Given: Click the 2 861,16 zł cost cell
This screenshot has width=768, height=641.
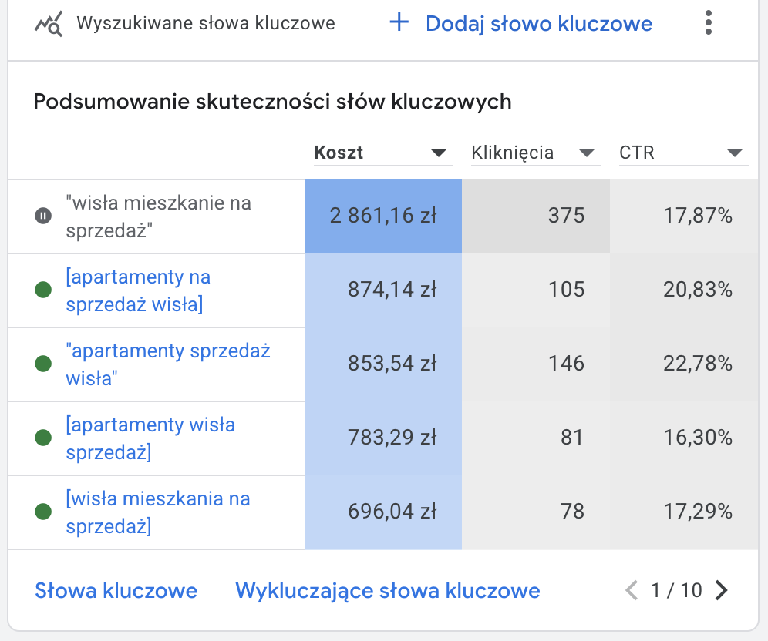Looking at the screenshot, I should 383,216.
